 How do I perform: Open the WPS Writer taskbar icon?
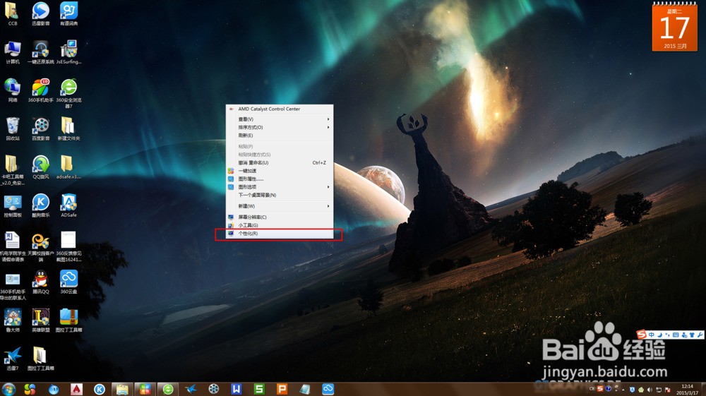pyautogui.click(x=237, y=389)
